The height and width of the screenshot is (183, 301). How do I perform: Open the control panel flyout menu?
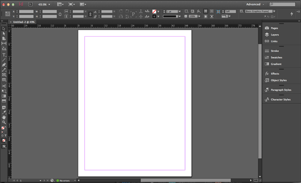tap(298, 12)
